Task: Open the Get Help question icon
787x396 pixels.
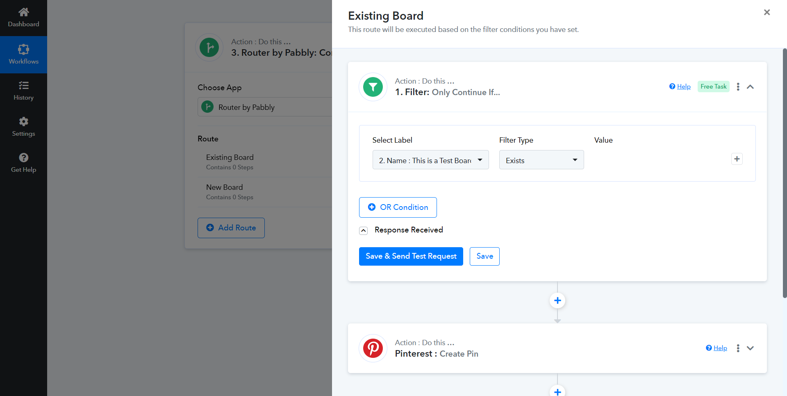Action: tap(23, 157)
